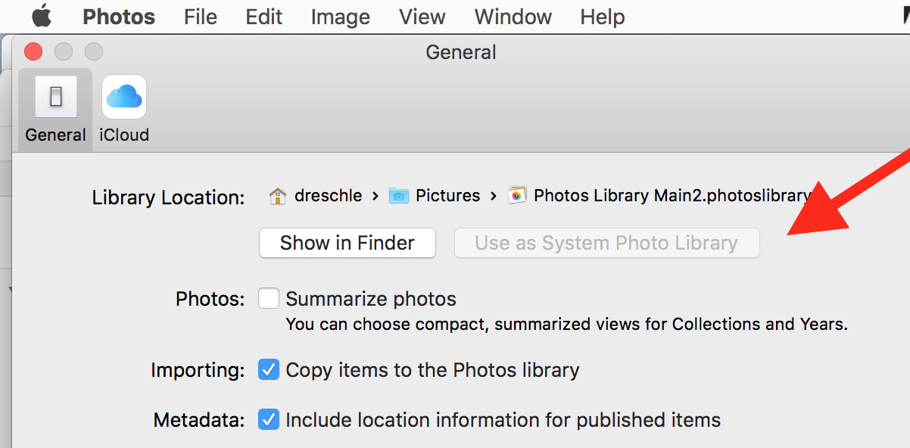910x448 pixels.
Task: Click Use as System Photo Library button
Action: tap(606, 243)
